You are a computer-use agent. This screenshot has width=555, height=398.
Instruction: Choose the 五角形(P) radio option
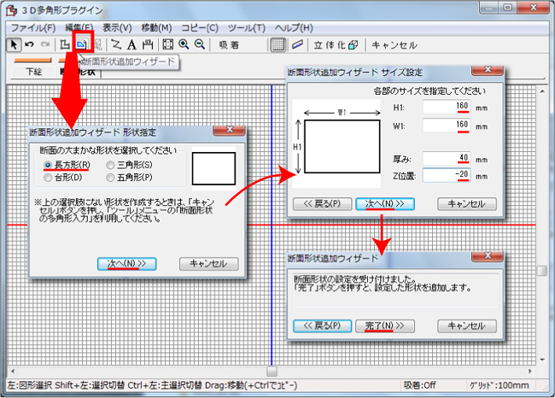tap(110, 177)
